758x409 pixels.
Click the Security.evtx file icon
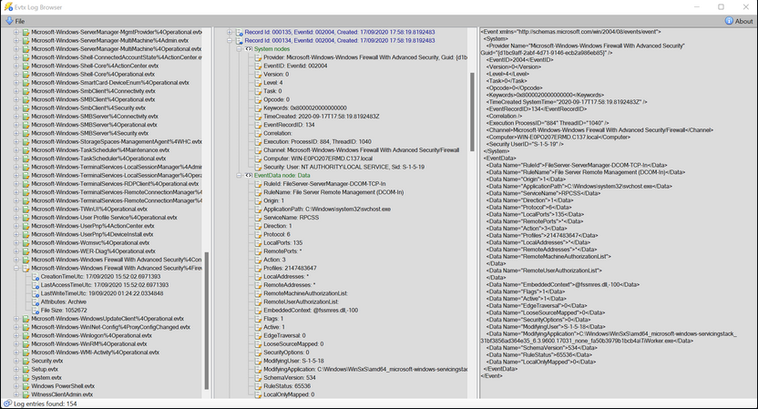click(x=26, y=361)
